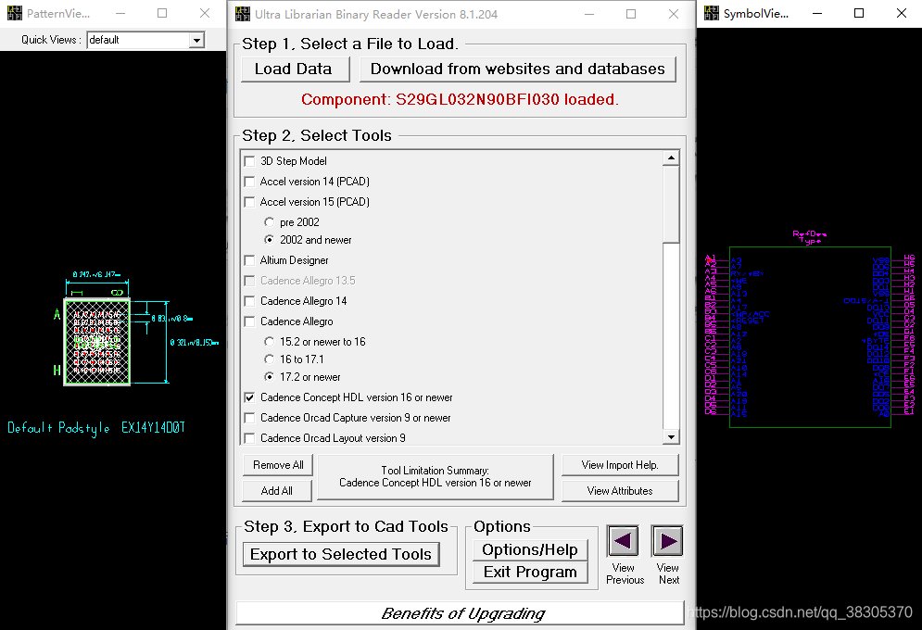Close the PatternViewer window

click(x=205, y=13)
